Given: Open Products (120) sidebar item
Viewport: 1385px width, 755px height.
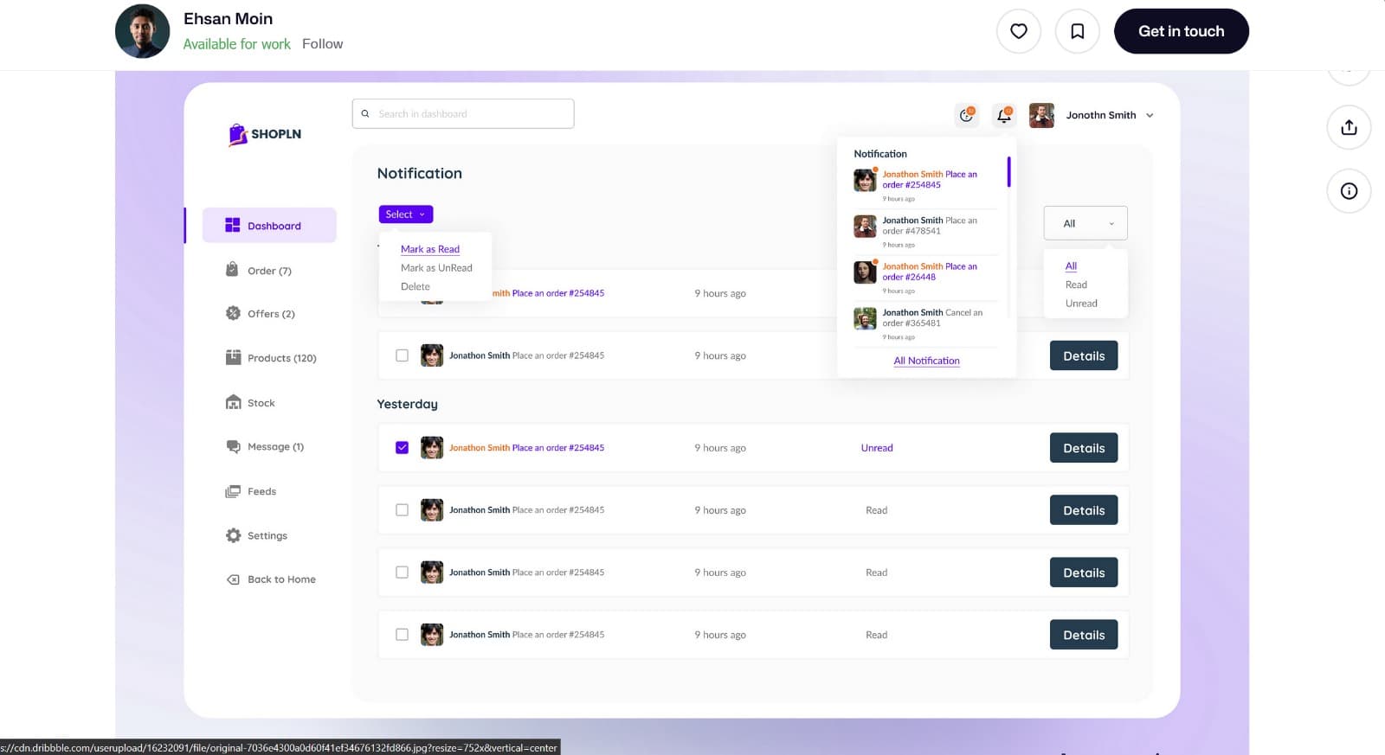Looking at the screenshot, I should tap(269, 358).
